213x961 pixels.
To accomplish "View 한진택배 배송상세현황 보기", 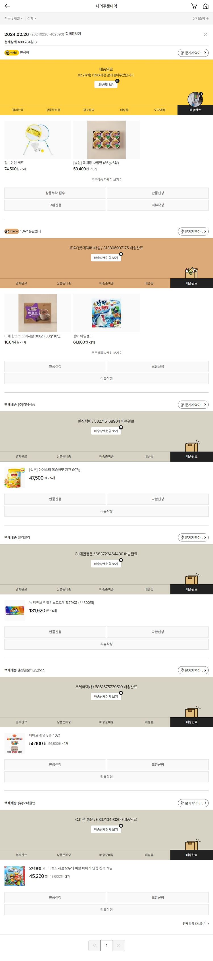I will point(106,431).
